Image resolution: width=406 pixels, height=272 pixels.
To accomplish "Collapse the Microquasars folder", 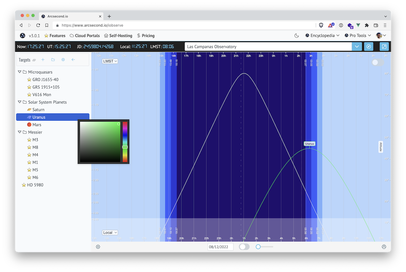I will click(20, 72).
